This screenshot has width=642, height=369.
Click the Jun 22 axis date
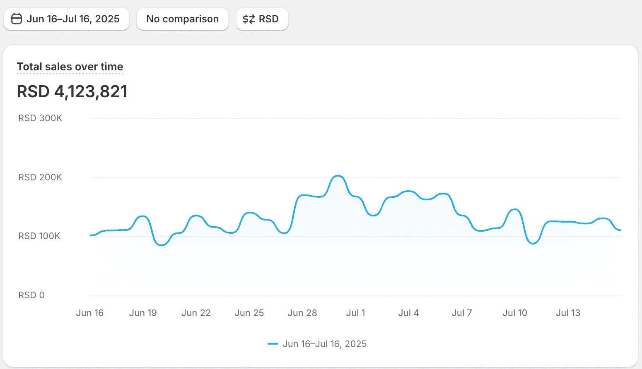point(196,313)
